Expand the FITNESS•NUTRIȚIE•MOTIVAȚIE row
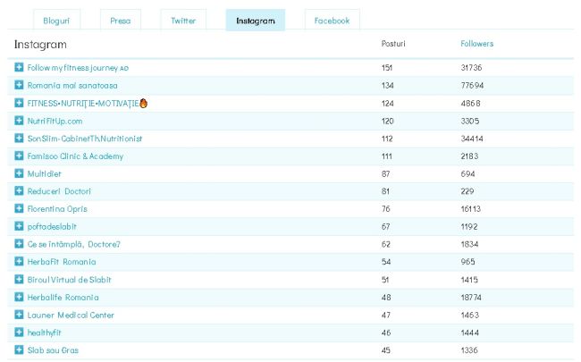This screenshot has width=581, height=362. [20, 104]
